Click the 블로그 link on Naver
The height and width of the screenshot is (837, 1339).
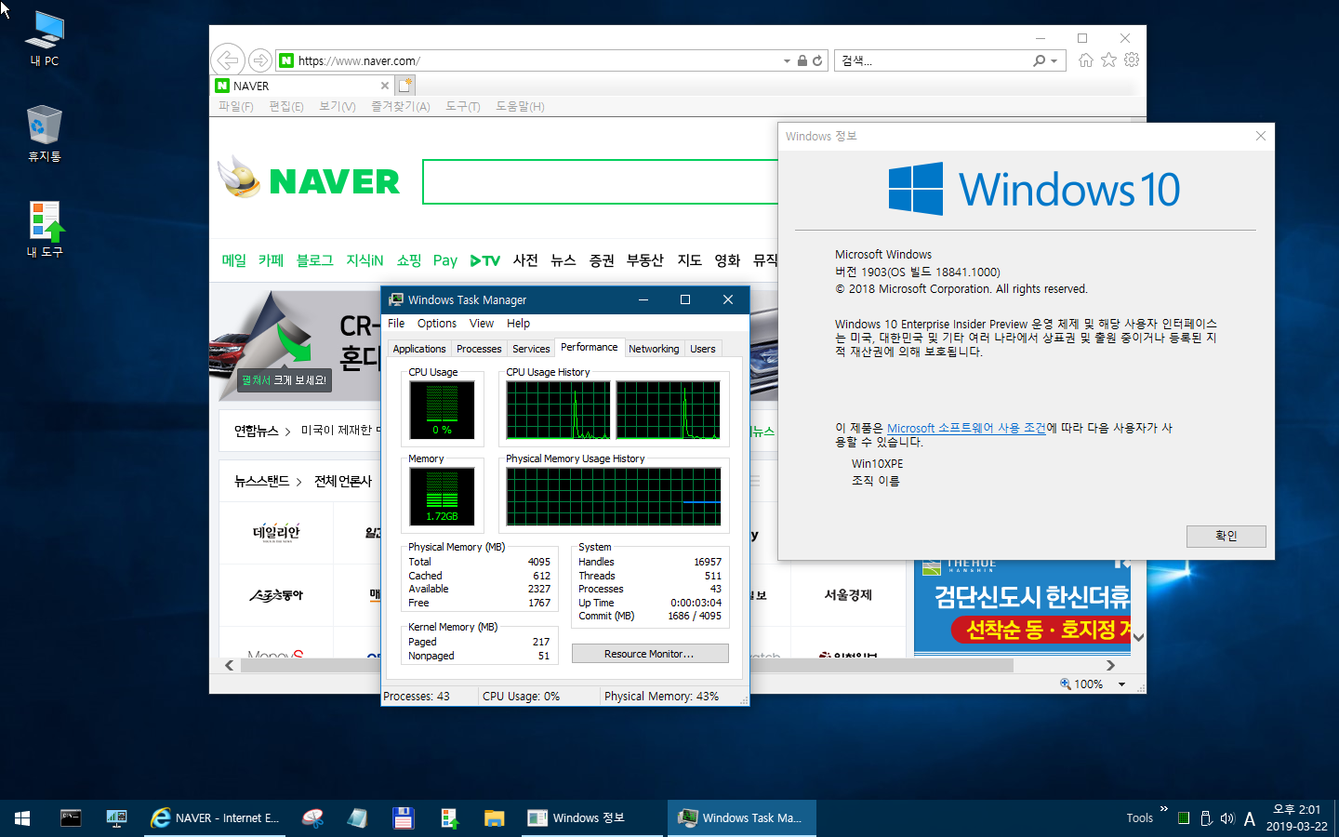click(314, 260)
